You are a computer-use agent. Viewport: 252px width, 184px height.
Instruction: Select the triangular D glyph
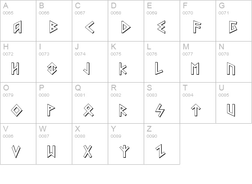[126, 27]
